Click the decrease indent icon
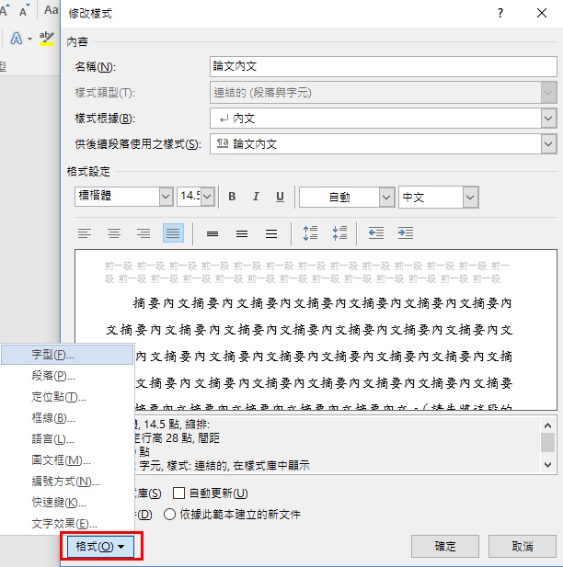The width and height of the screenshot is (563, 567). pyautogui.click(x=376, y=233)
